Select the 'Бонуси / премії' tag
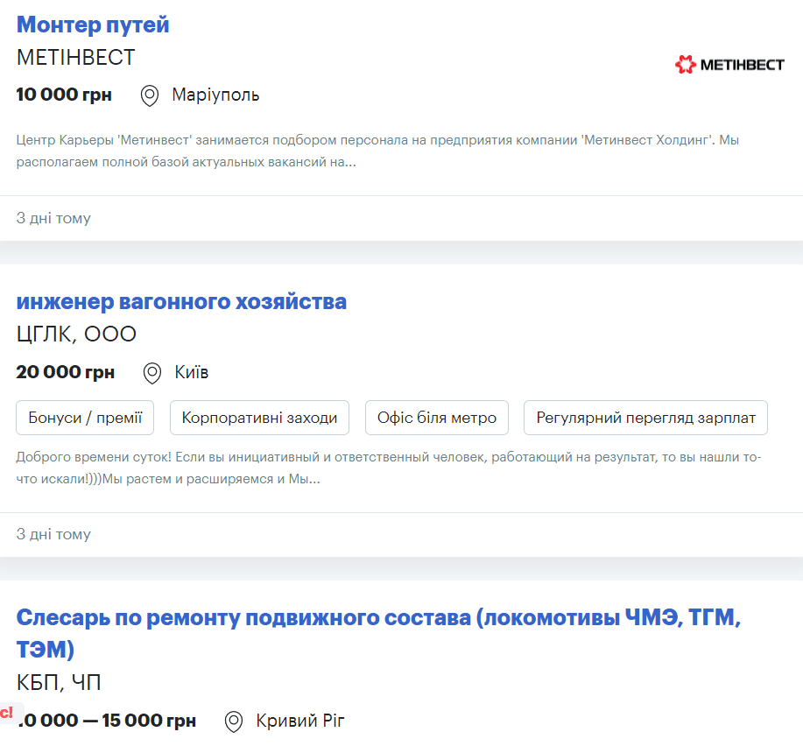 point(84,418)
